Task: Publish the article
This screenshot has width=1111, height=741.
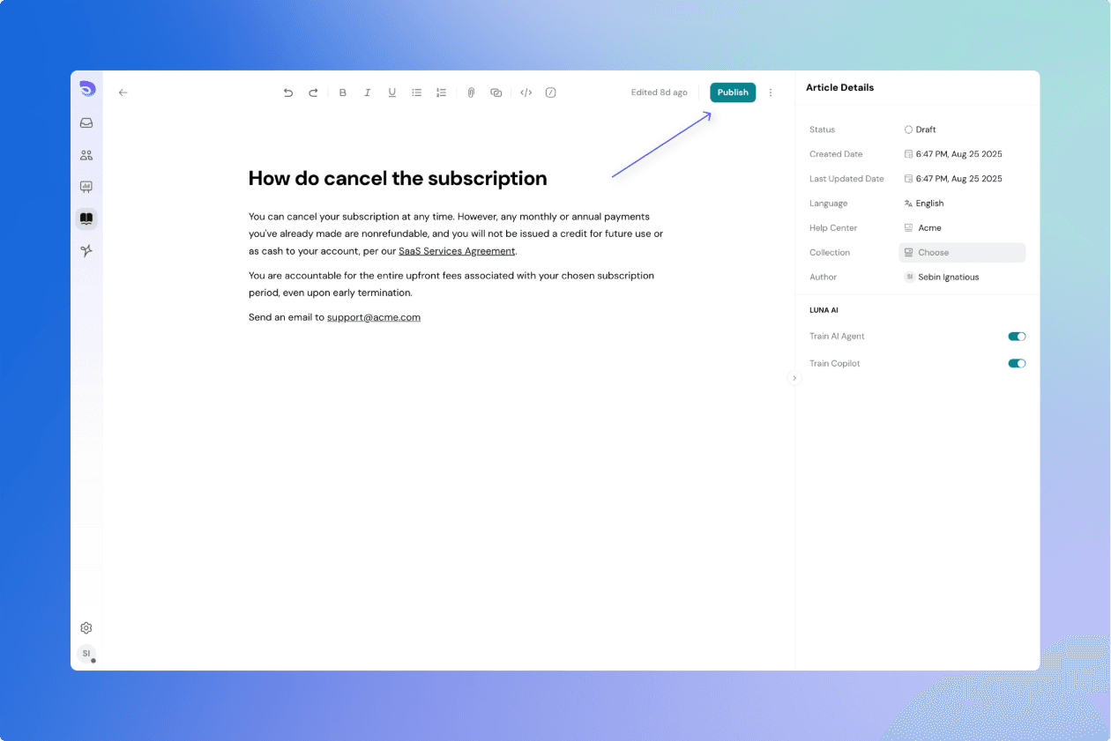Action: tap(732, 93)
